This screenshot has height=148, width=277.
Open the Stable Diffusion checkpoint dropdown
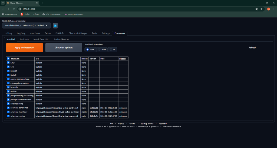click(26, 25)
